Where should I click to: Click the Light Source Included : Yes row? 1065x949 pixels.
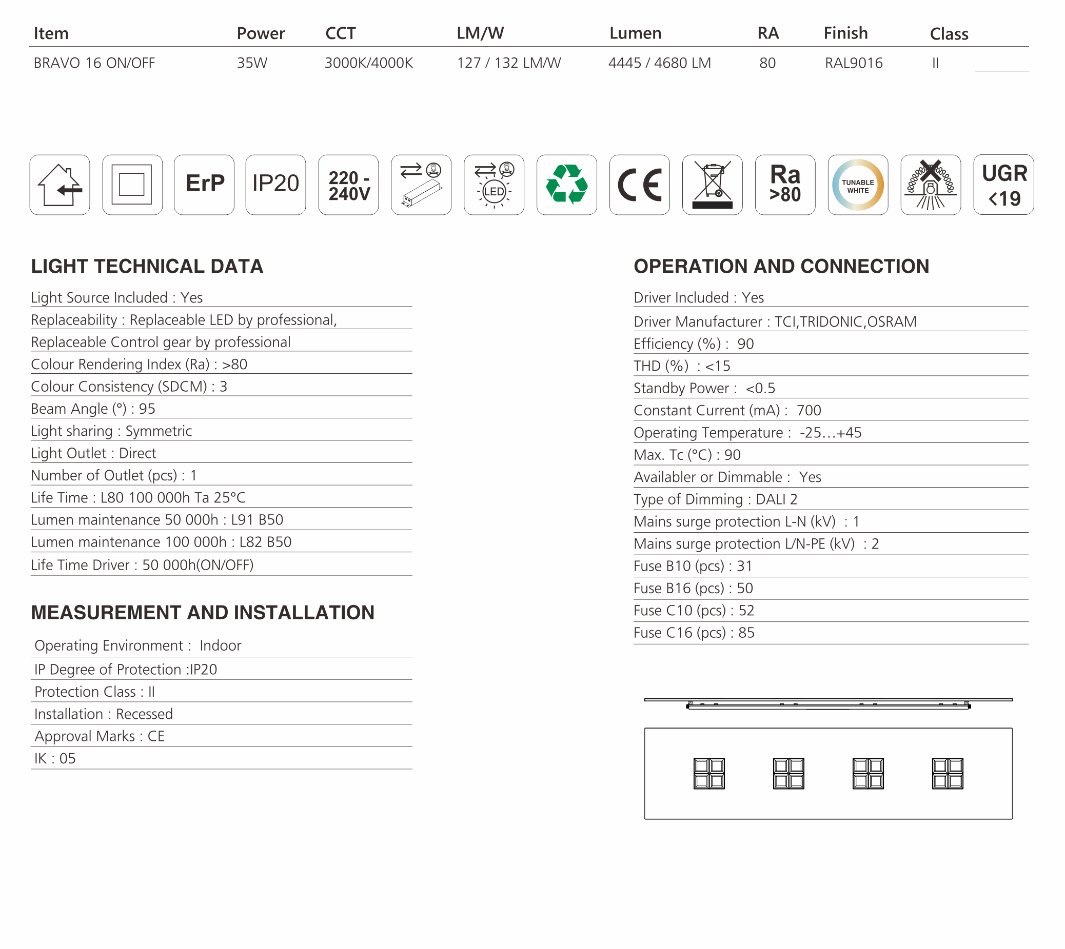pos(221,298)
